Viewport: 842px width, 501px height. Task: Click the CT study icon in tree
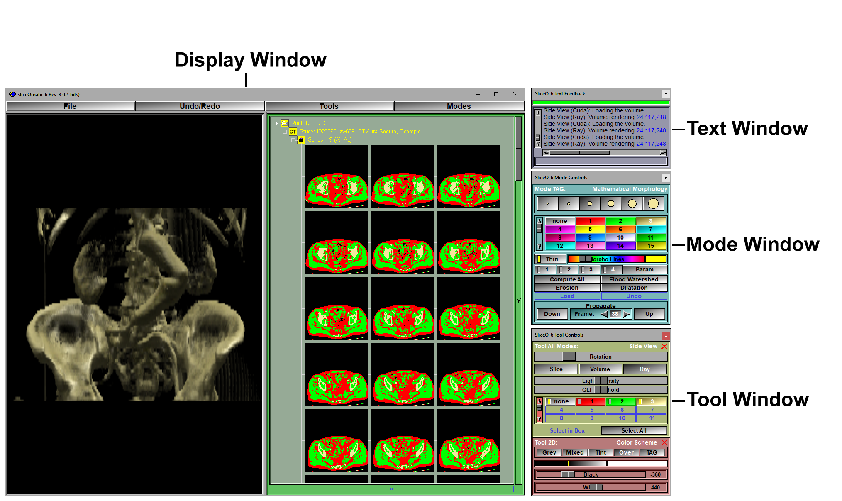[293, 132]
